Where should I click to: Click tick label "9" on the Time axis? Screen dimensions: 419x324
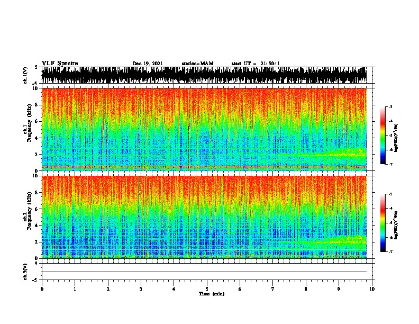click(339, 289)
